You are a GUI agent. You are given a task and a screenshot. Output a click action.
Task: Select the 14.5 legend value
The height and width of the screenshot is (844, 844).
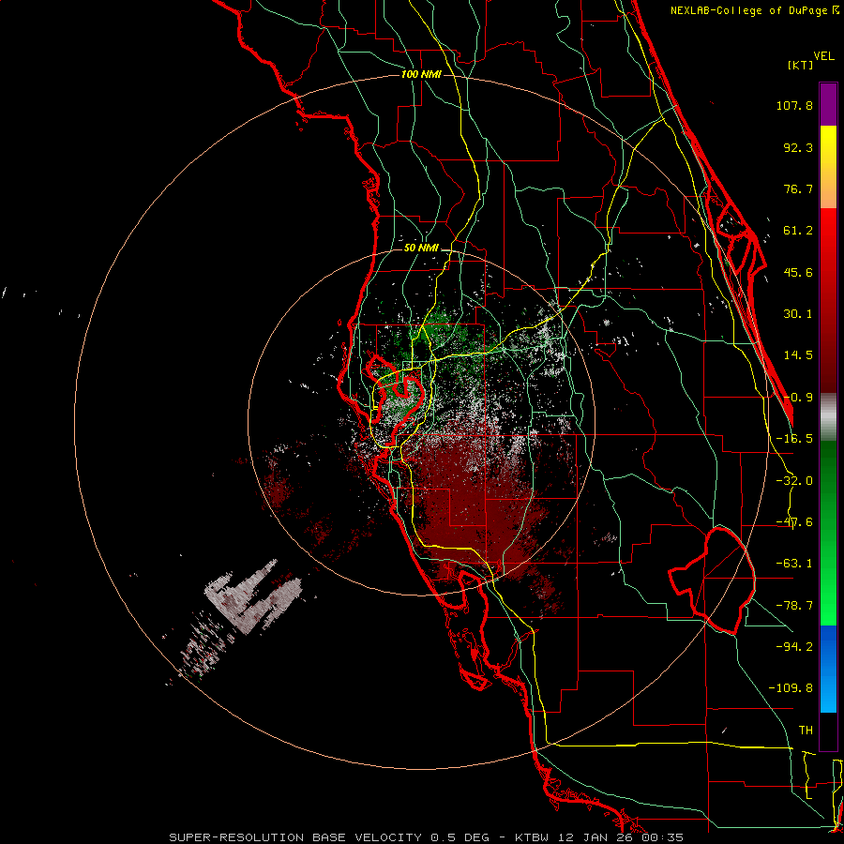(798, 355)
